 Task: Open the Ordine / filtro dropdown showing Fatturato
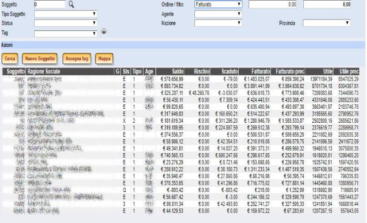218,4
